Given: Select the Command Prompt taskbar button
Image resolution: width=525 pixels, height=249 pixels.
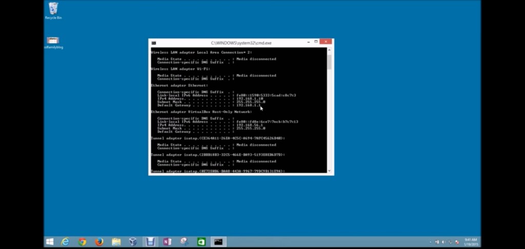Looking at the screenshot, I should (218, 241).
